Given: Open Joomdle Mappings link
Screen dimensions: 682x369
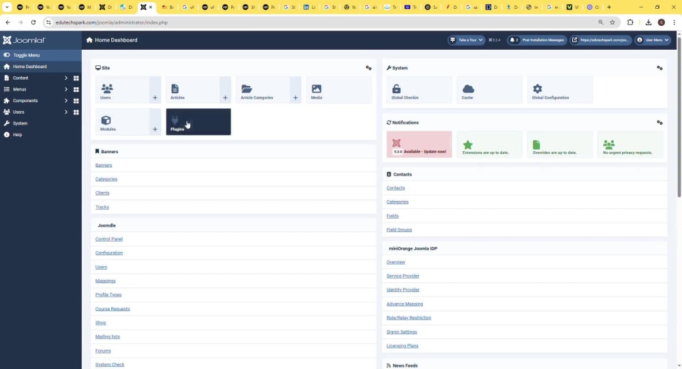Looking at the screenshot, I should coord(105,281).
